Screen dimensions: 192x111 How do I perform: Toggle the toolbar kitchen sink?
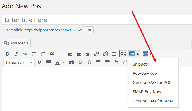[x=123, y=54]
